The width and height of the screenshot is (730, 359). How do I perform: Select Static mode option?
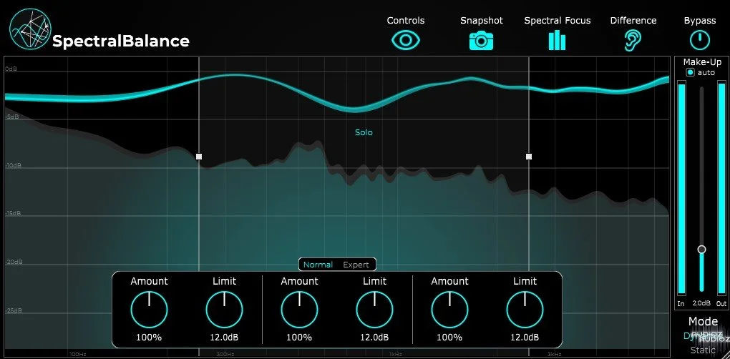pos(703,350)
